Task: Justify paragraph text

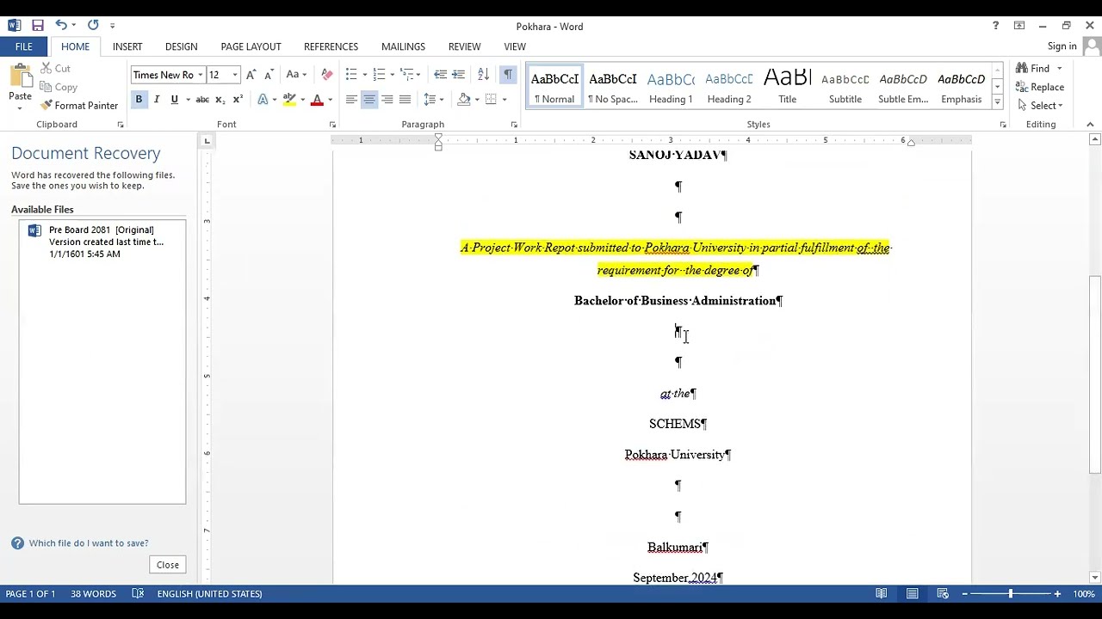Action: pos(405,100)
